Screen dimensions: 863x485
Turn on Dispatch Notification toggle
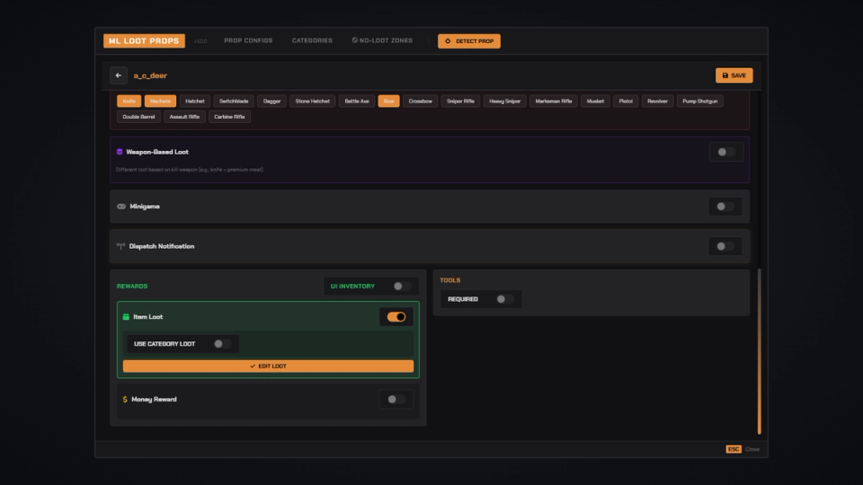point(725,246)
